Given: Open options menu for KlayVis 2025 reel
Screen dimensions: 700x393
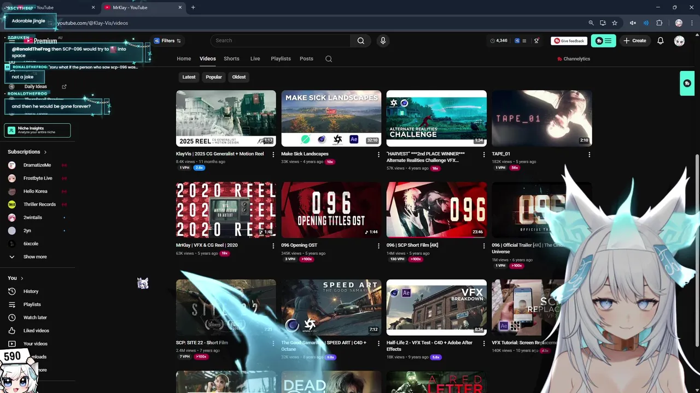Looking at the screenshot, I should [273, 154].
